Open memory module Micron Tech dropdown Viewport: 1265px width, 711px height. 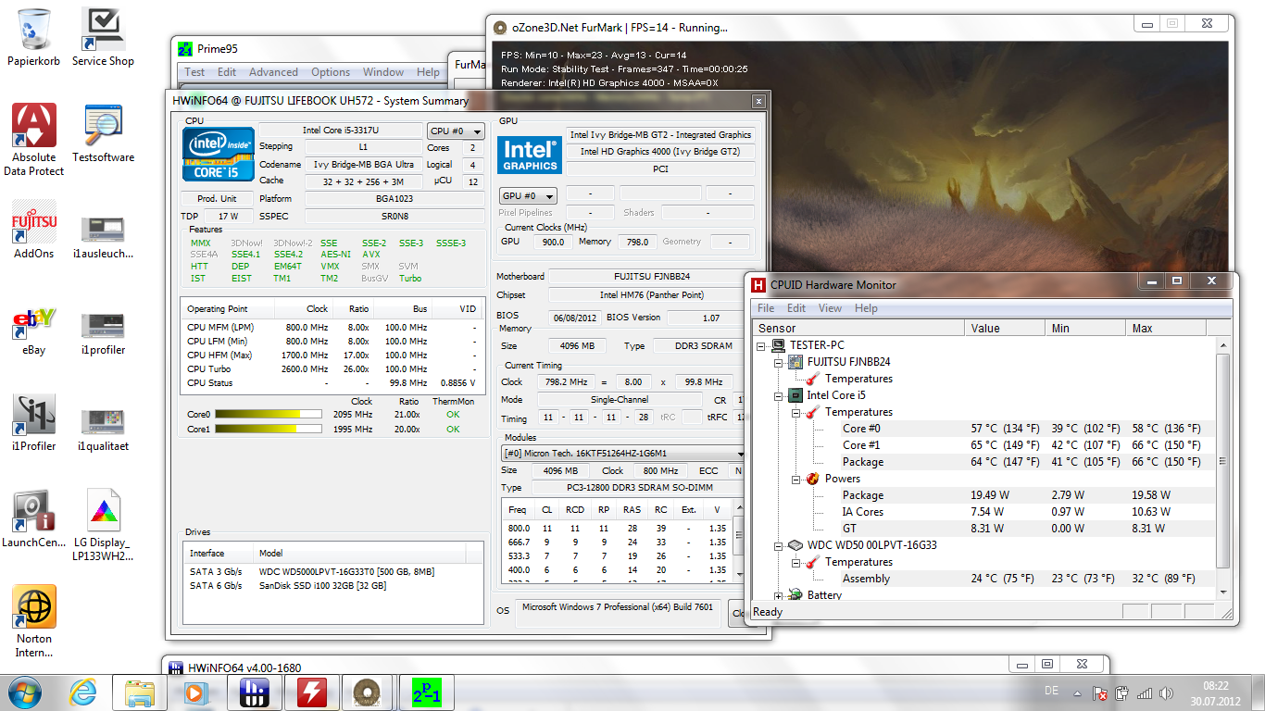click(x=623, y=454)
